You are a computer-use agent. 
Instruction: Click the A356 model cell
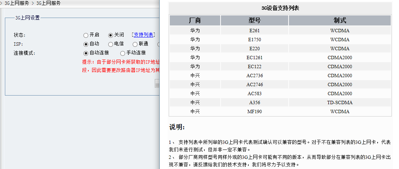[254, 102]
